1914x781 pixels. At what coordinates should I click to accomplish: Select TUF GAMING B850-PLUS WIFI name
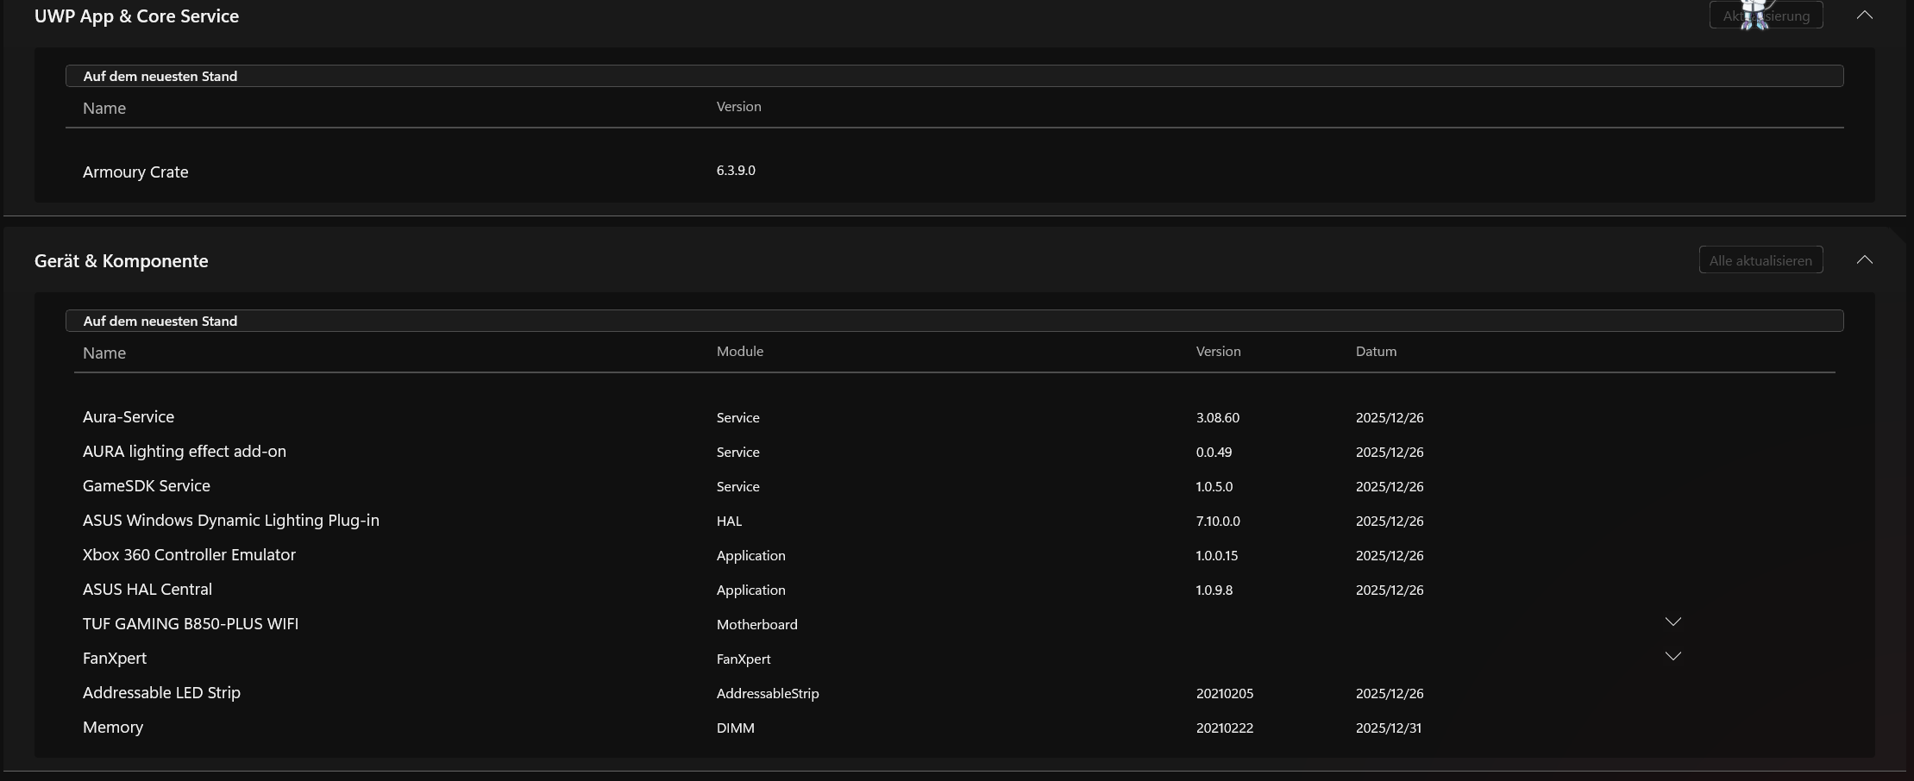coord(191,623)
